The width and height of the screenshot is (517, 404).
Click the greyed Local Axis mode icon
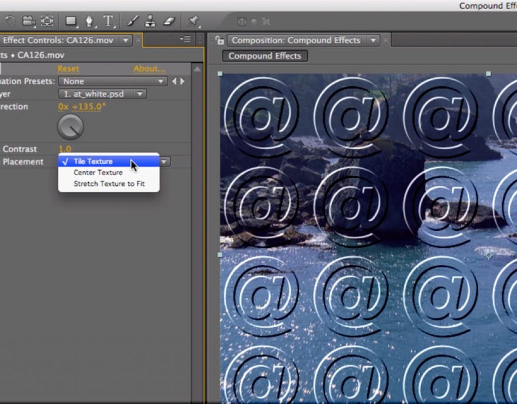point(242,21)
